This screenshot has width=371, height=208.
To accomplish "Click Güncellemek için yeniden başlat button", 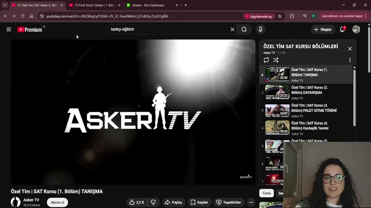I will pos(342,16).
